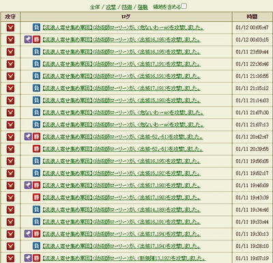Click attack swords icon in 22:36:46 row
Screen dimensions: 273x263
point(10,64)
